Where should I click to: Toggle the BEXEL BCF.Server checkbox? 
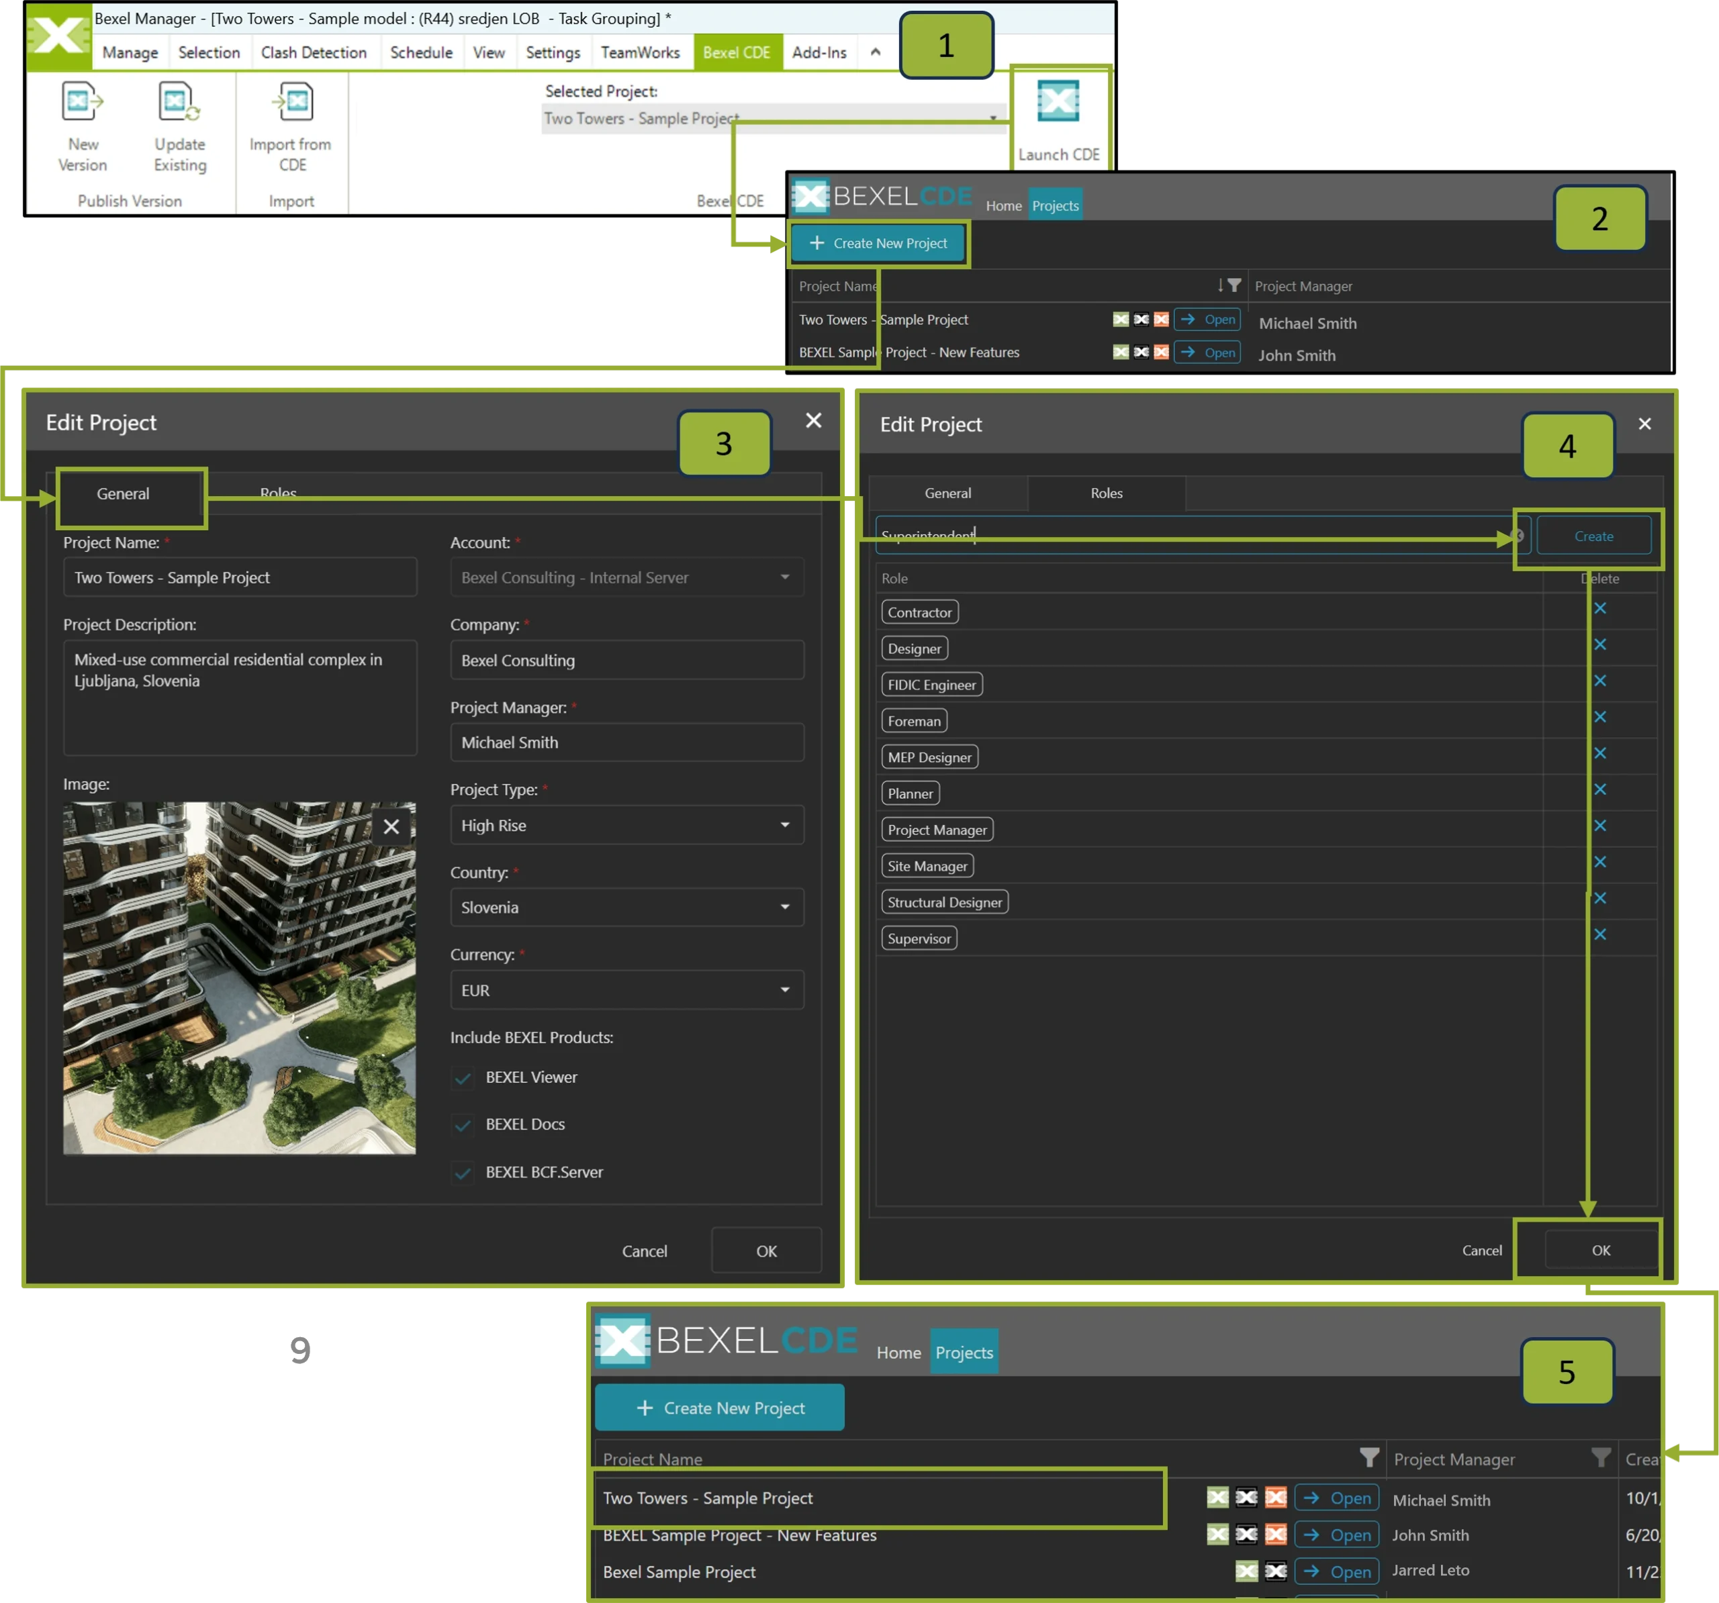point(463,1173)
